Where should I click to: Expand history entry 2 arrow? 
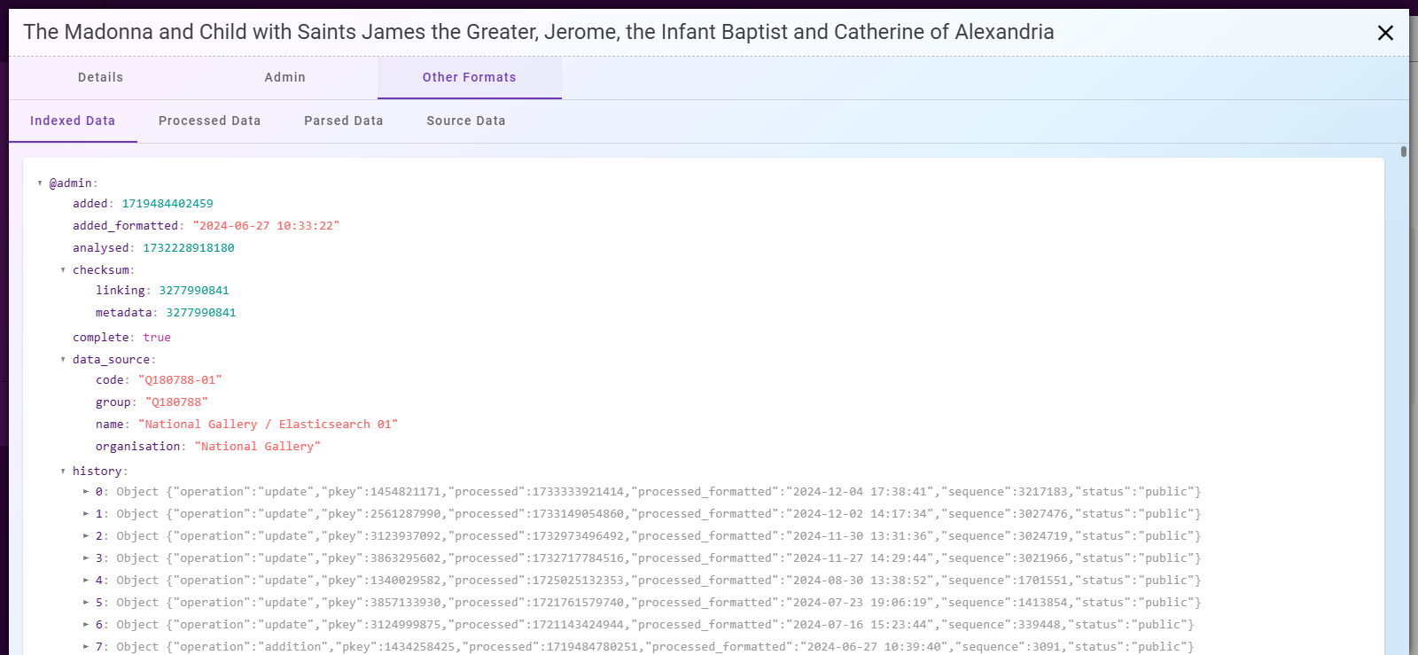click(x=86, y=536)
